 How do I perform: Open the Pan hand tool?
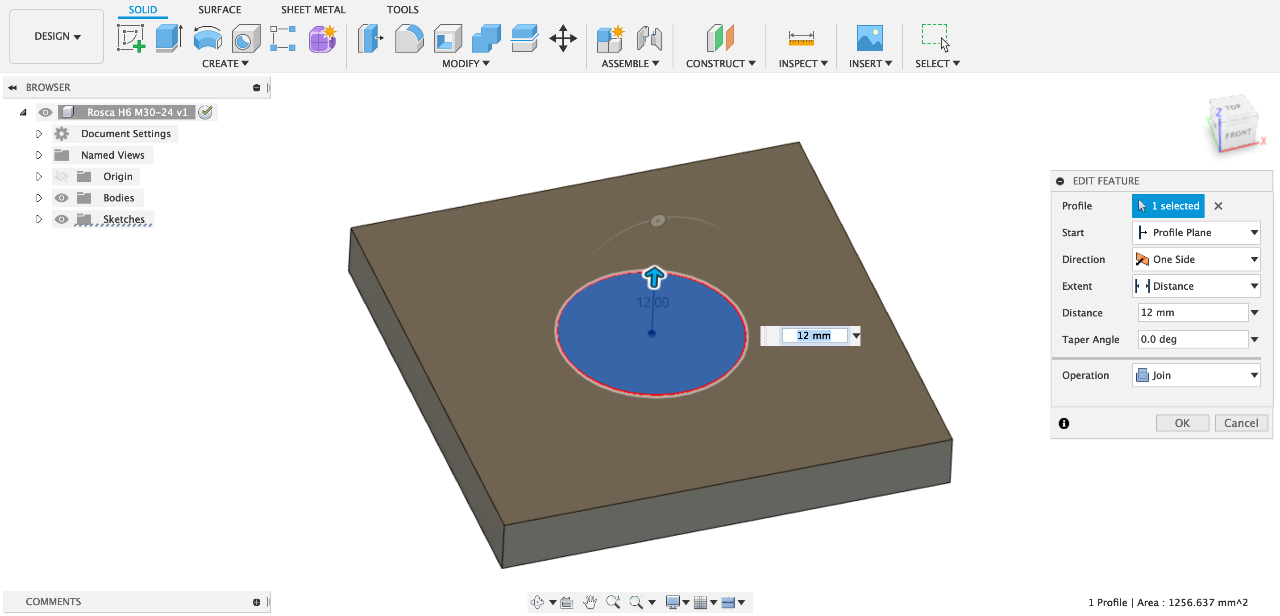coord(589,602)
